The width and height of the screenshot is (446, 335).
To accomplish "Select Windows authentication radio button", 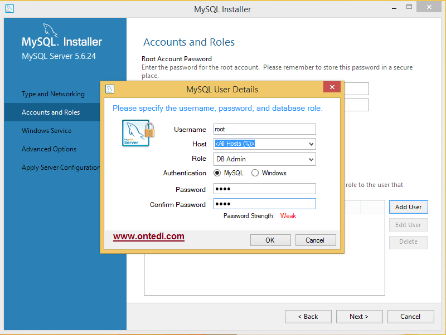I will pyautogui.click(x=255, y=173).
